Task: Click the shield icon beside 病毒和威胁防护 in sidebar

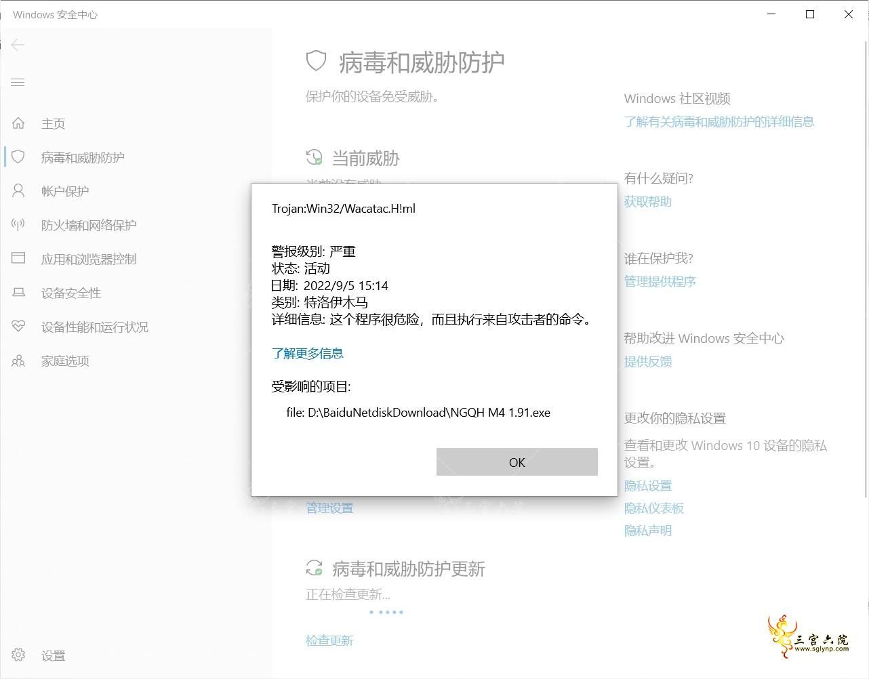Action: [18, 157]
